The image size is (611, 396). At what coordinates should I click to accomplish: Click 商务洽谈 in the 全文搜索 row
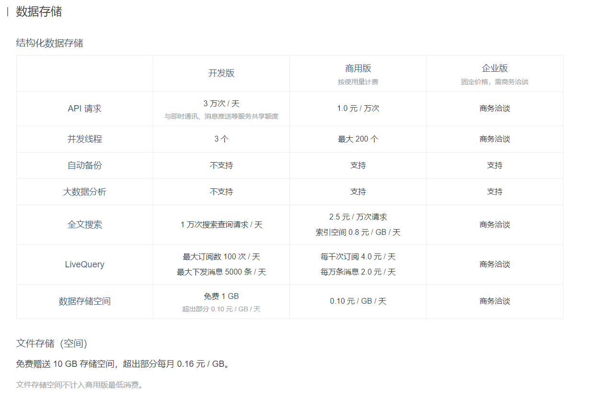[x=495, y=224]
